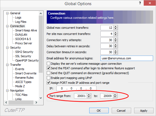Screen dimensions: 156x116
Task: Collapse the Security tree node
Action: [x=7, y=48]
